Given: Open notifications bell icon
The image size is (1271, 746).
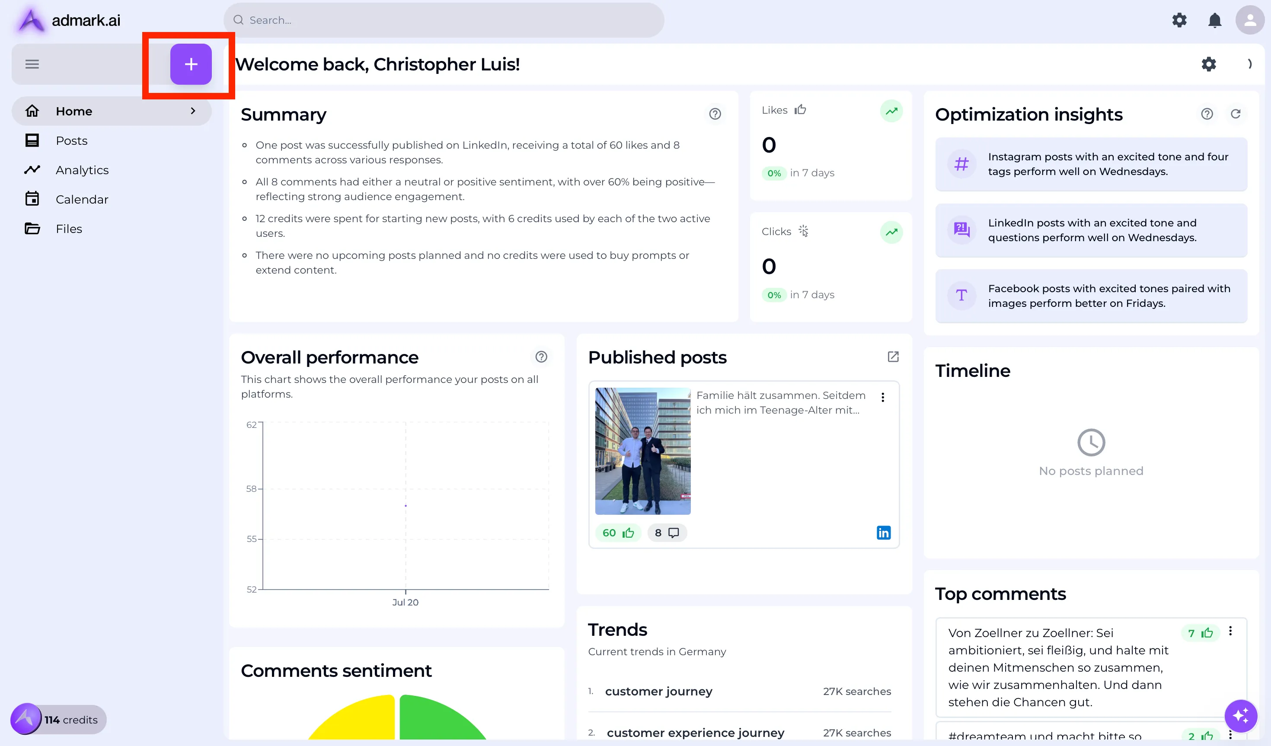Looking at the screenshot, I should (x=1214, y=20).
